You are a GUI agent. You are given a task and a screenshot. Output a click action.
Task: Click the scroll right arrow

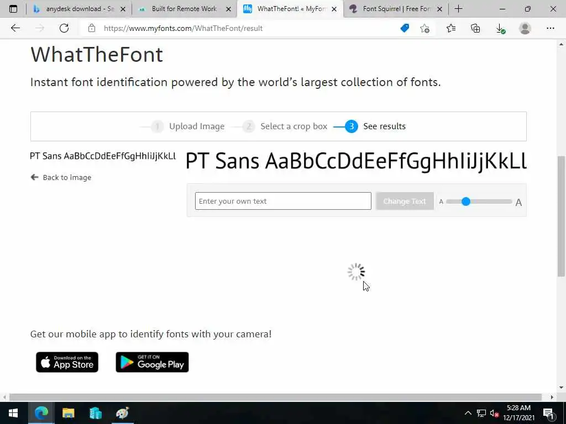(x=552, y=397)
